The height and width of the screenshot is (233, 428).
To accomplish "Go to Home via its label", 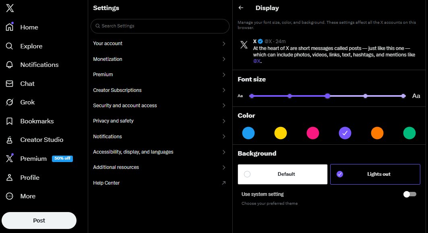I will coord(29,27).
